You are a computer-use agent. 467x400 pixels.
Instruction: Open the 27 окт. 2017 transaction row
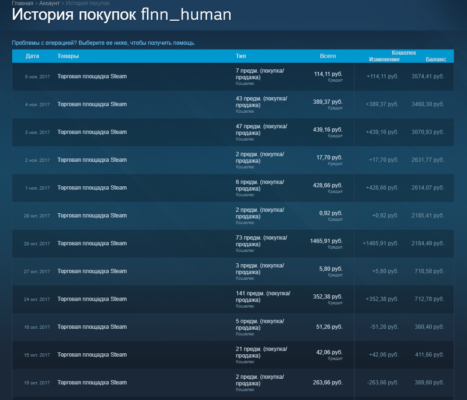[233, 271]
